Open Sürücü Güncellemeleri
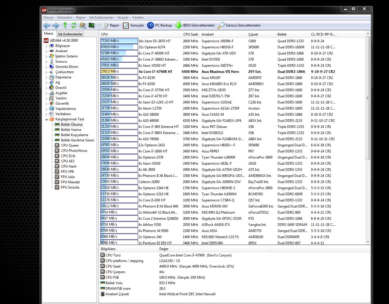This screenshot has width=389, height=304. coord(239,25)
